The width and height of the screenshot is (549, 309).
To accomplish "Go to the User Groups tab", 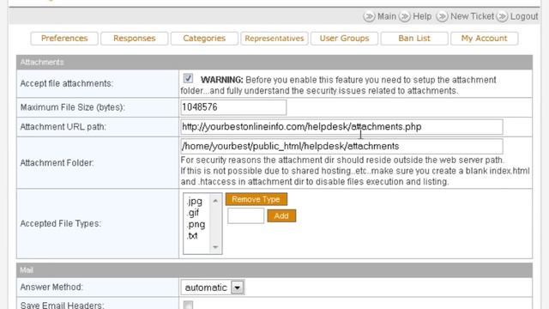I will [344, 38].
